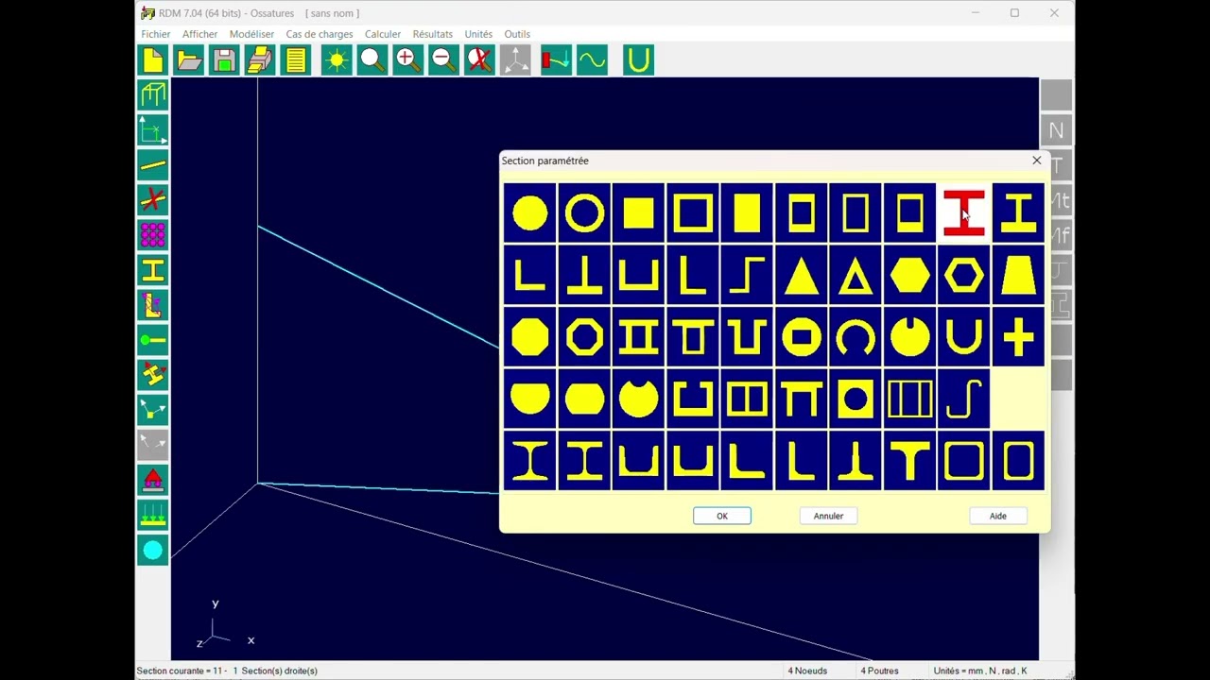Select the delete beam tool with red cross
Screen dimensions: 1210x680
153,200
